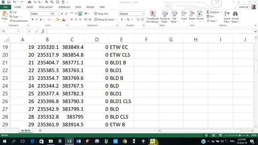258x145 pixels.
Task: Open the font size dropdown
Action: point(58,14)
